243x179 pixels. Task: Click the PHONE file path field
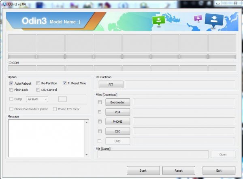click(x=184, y=121)
